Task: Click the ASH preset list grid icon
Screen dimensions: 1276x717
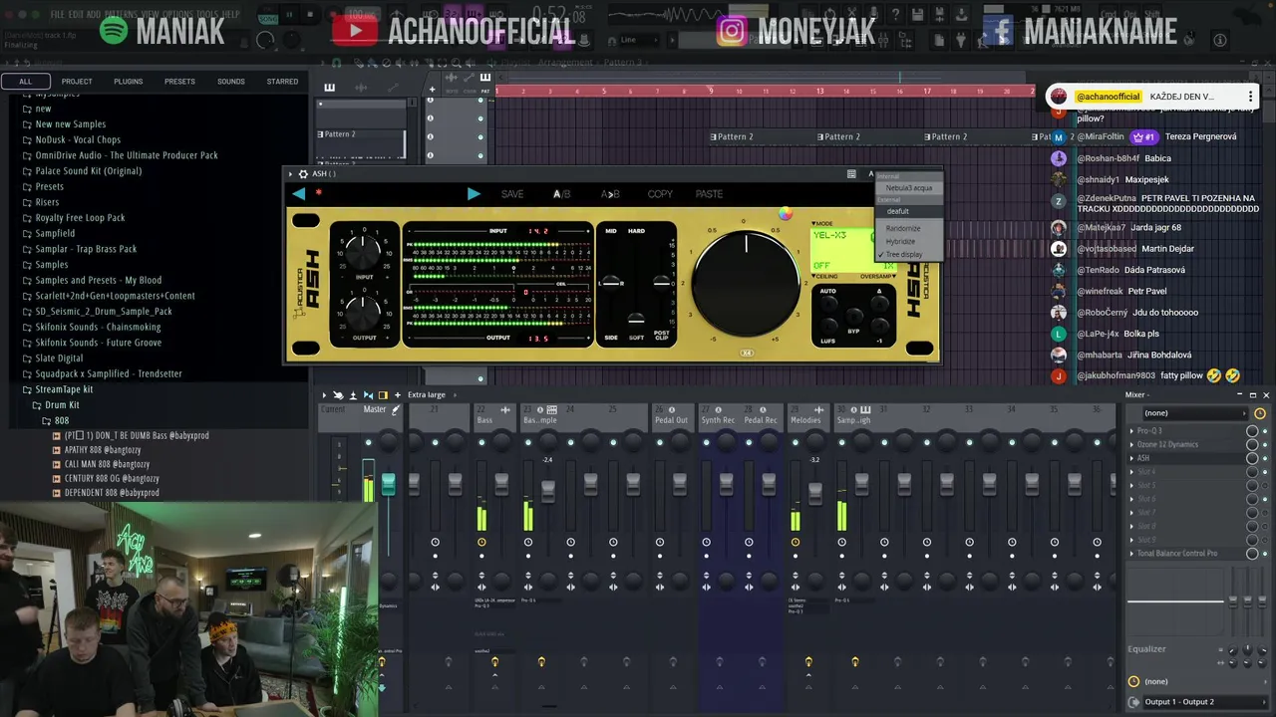Action: coord(851,173)
